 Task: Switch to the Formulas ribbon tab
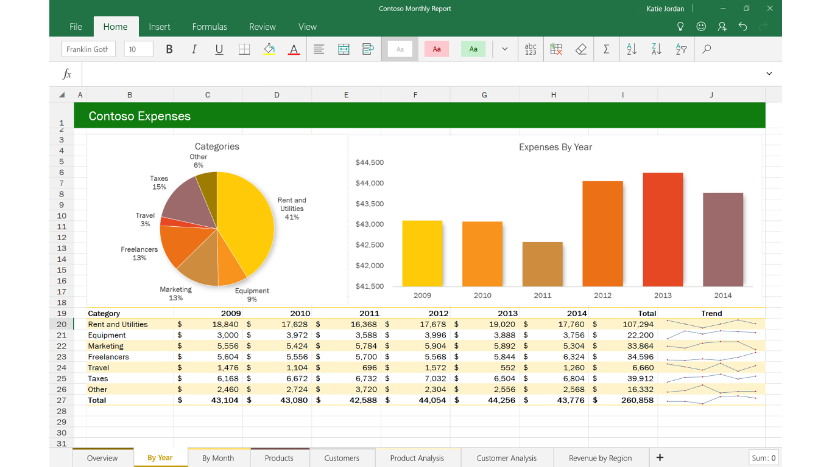coord(210,27)
